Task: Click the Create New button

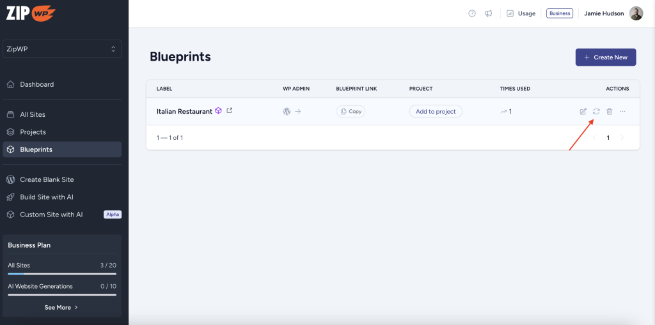Action: (x=606, y=57)
